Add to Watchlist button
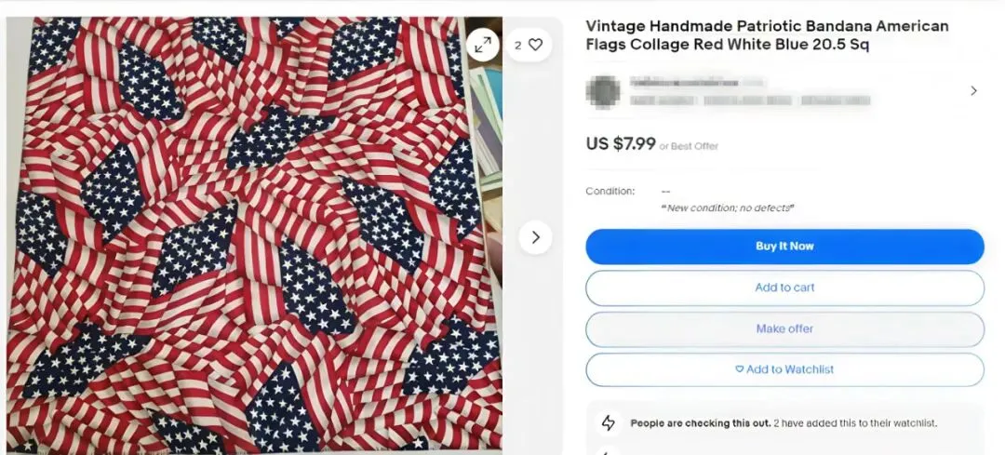Viewport: 1005px width, 455px height. pos(784,369)
